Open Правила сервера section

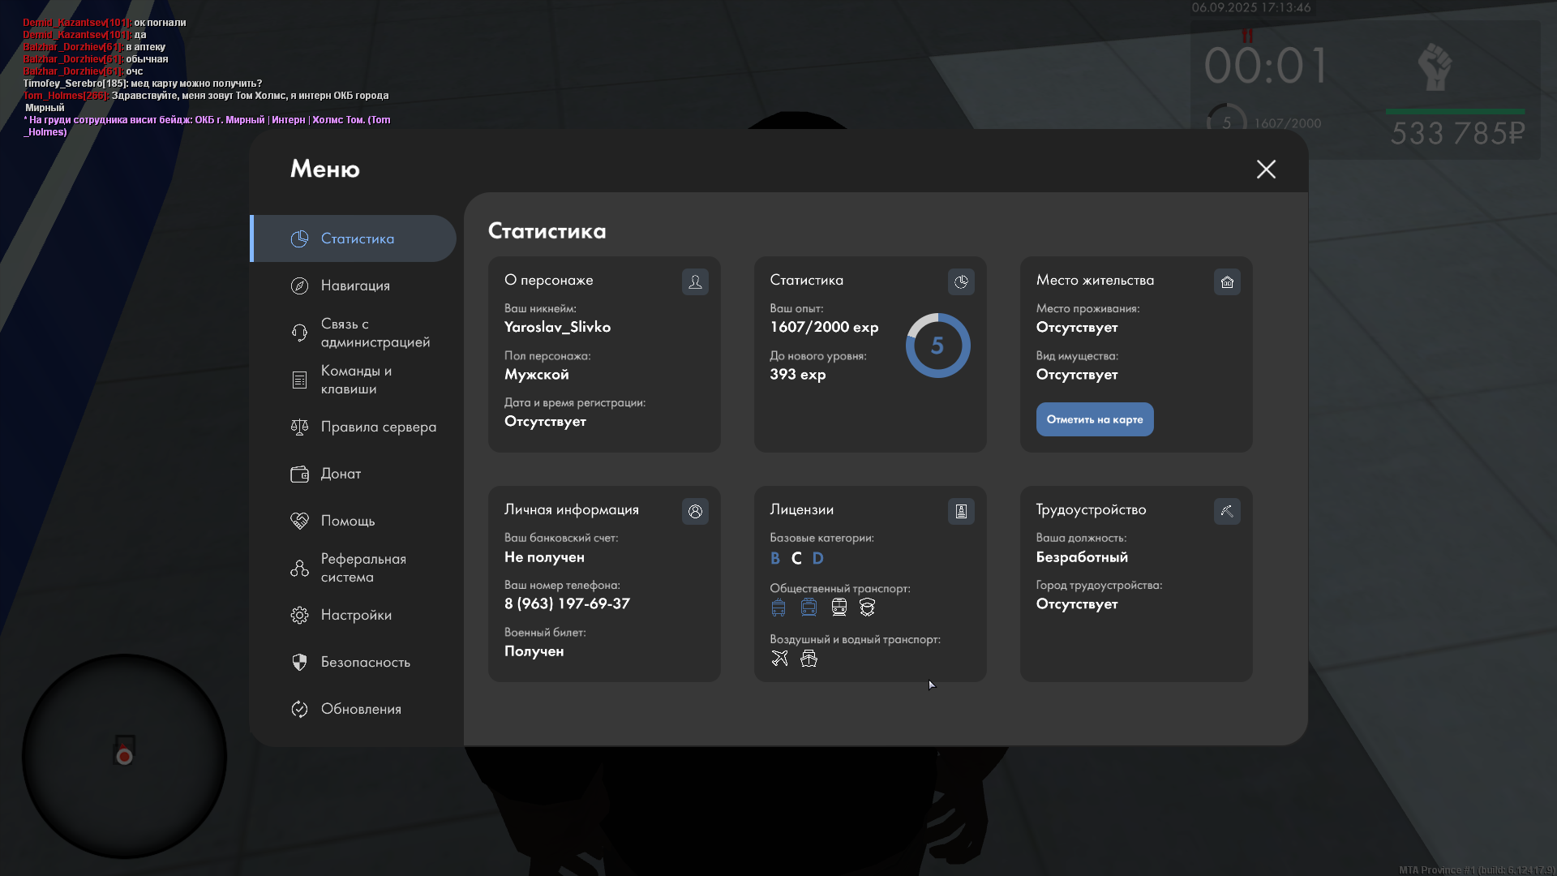[x=354, y=427]
